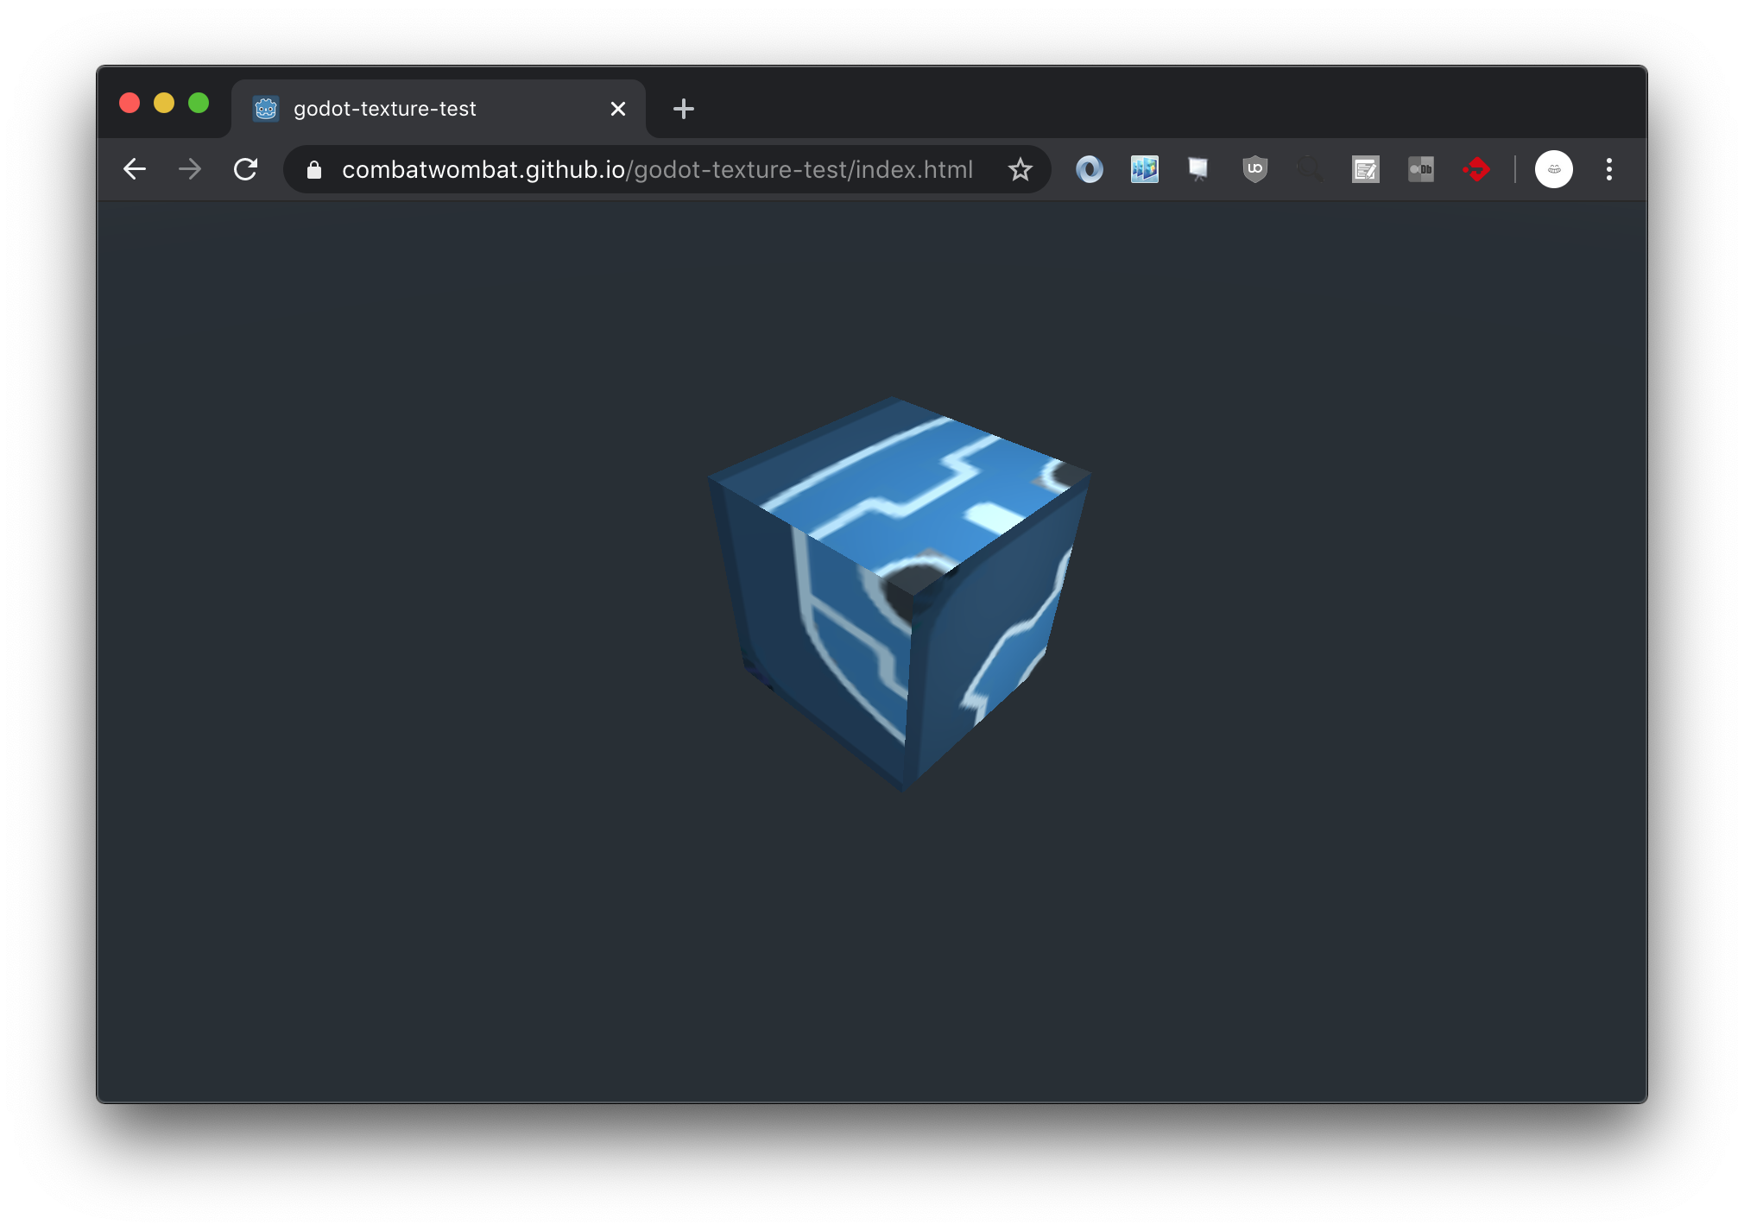Image resolution: width=1744 pixels, height=1231 pixels.
Task: Close the godot-texture-test tab
Action: tap(617, 109)
